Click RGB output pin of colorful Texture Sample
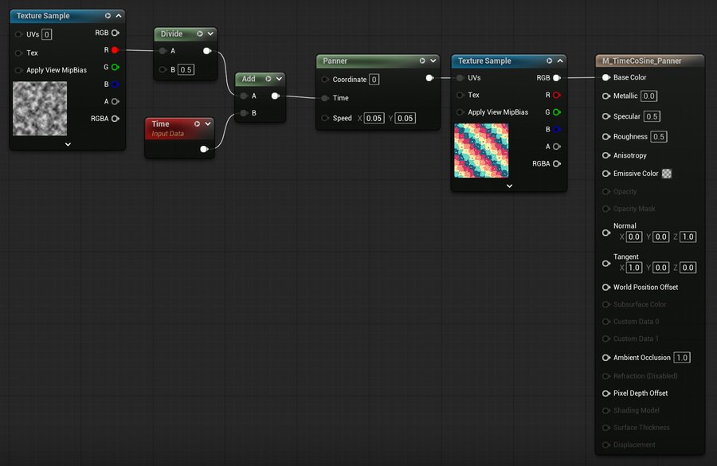The image size is (717, 466). pyautogui.click(x=557, y=78)
